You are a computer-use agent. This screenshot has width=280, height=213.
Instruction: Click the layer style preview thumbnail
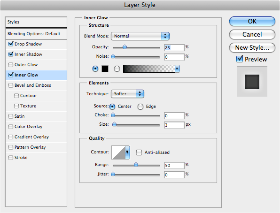point(252,82)
